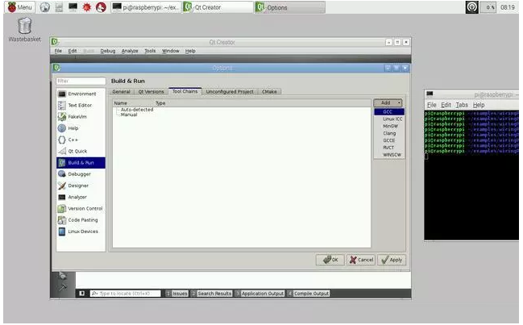Select the Manual tree item
This screenshot has height=325, width=523.
pos(129,115)
